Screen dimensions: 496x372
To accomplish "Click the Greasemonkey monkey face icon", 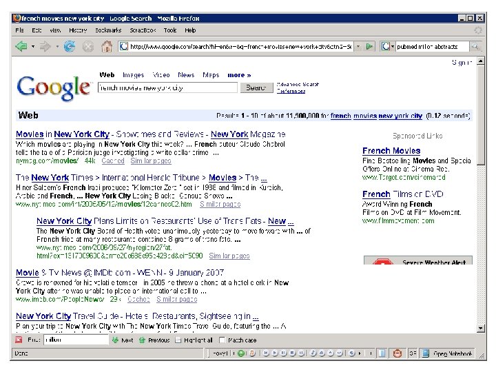I will point(397,353).
